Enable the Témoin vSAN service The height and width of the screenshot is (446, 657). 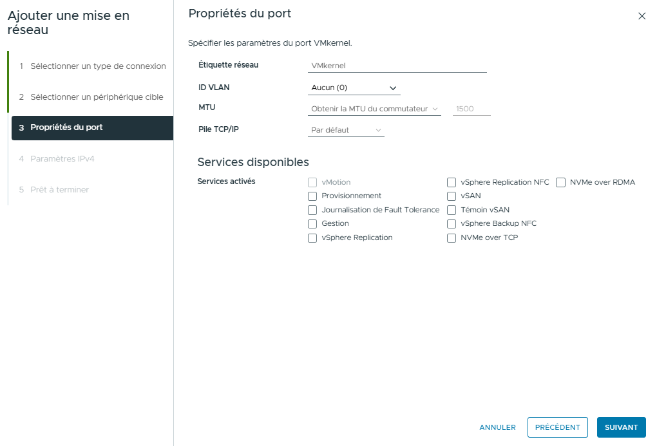452,210
